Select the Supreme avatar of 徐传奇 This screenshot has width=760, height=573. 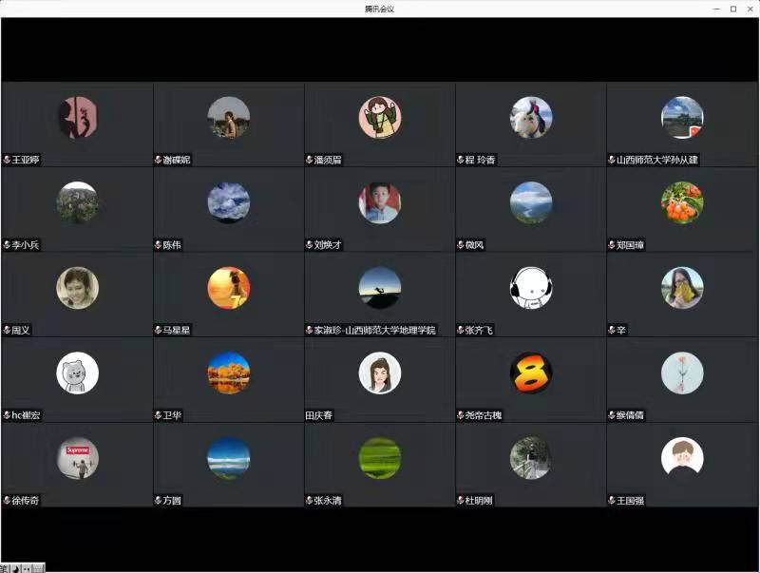[x=77, y=458]
